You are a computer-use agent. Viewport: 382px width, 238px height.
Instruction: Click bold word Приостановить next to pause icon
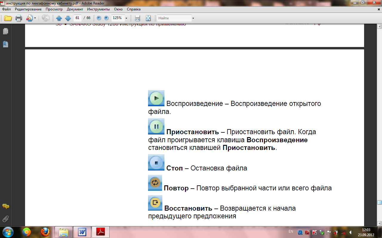click(x=193, y=132)
